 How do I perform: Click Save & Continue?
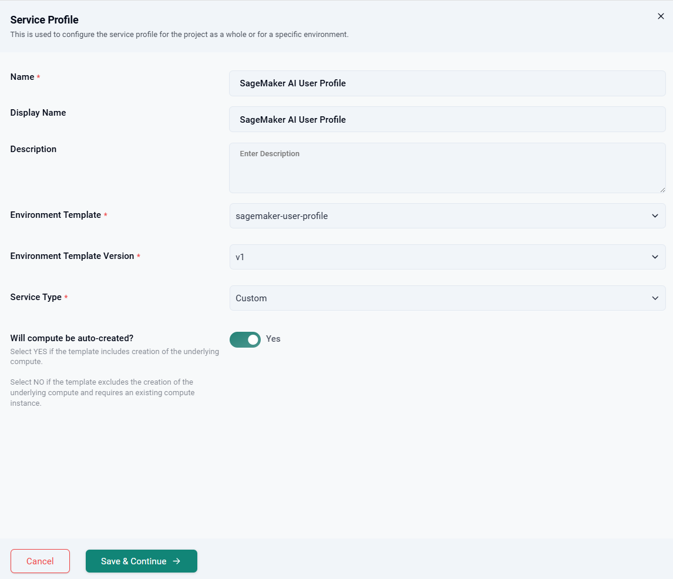[x=134, y=561]
